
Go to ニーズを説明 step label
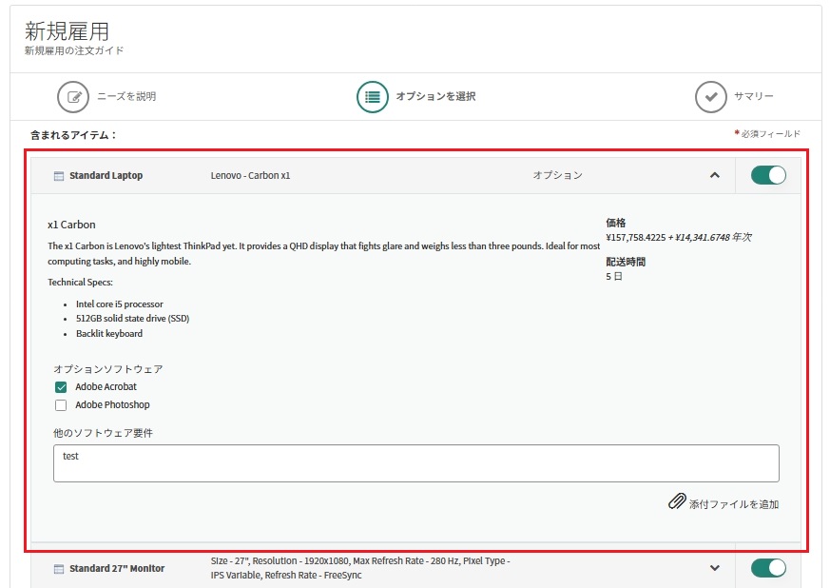coord(126,96)
